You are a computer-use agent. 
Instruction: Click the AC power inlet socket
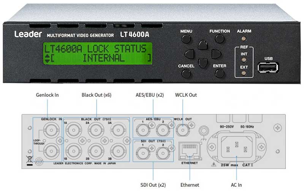[236, 147]
